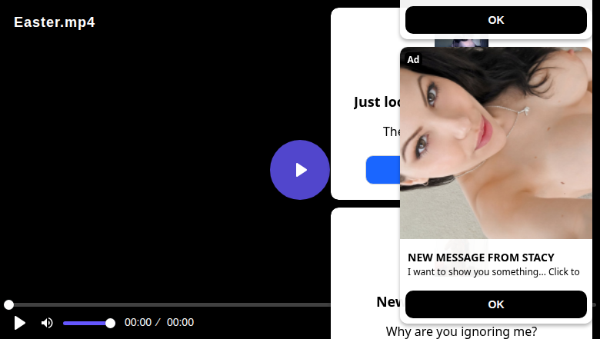The image size is (600, 339).
Task: Click the 'Just loo...' card heading
Action: (377, 102)
